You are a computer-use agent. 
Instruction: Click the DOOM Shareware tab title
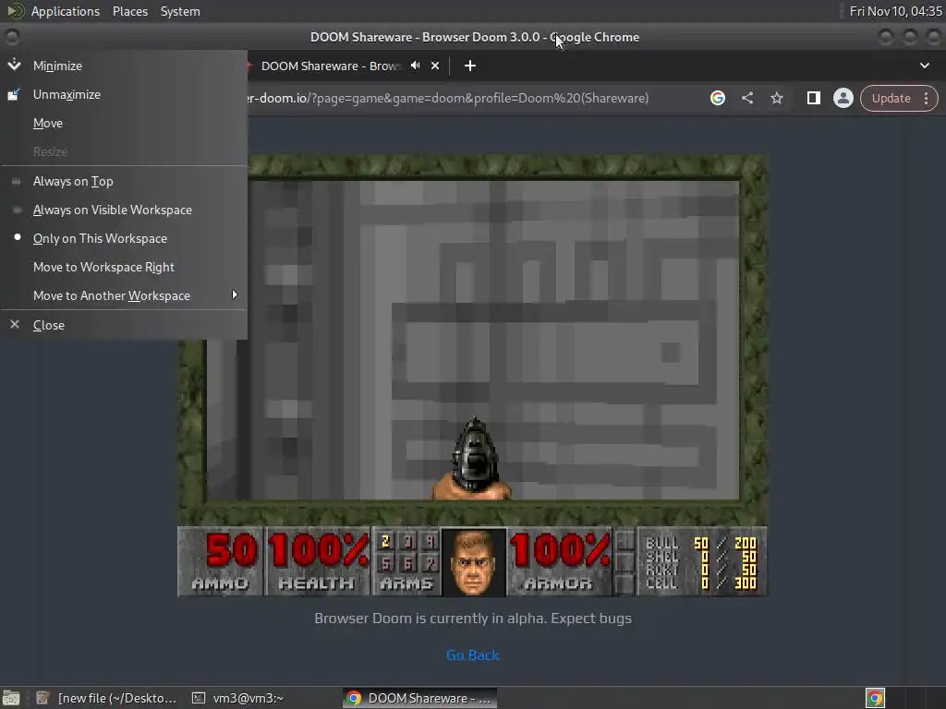click(332, 66)
